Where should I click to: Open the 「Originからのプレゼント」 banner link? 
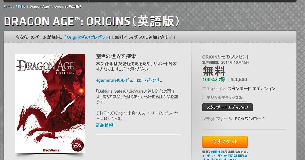pos(88,37)
